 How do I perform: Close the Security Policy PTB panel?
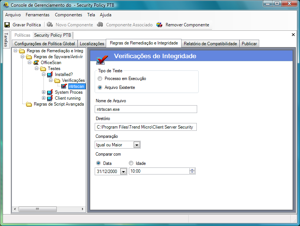point(293,34)
